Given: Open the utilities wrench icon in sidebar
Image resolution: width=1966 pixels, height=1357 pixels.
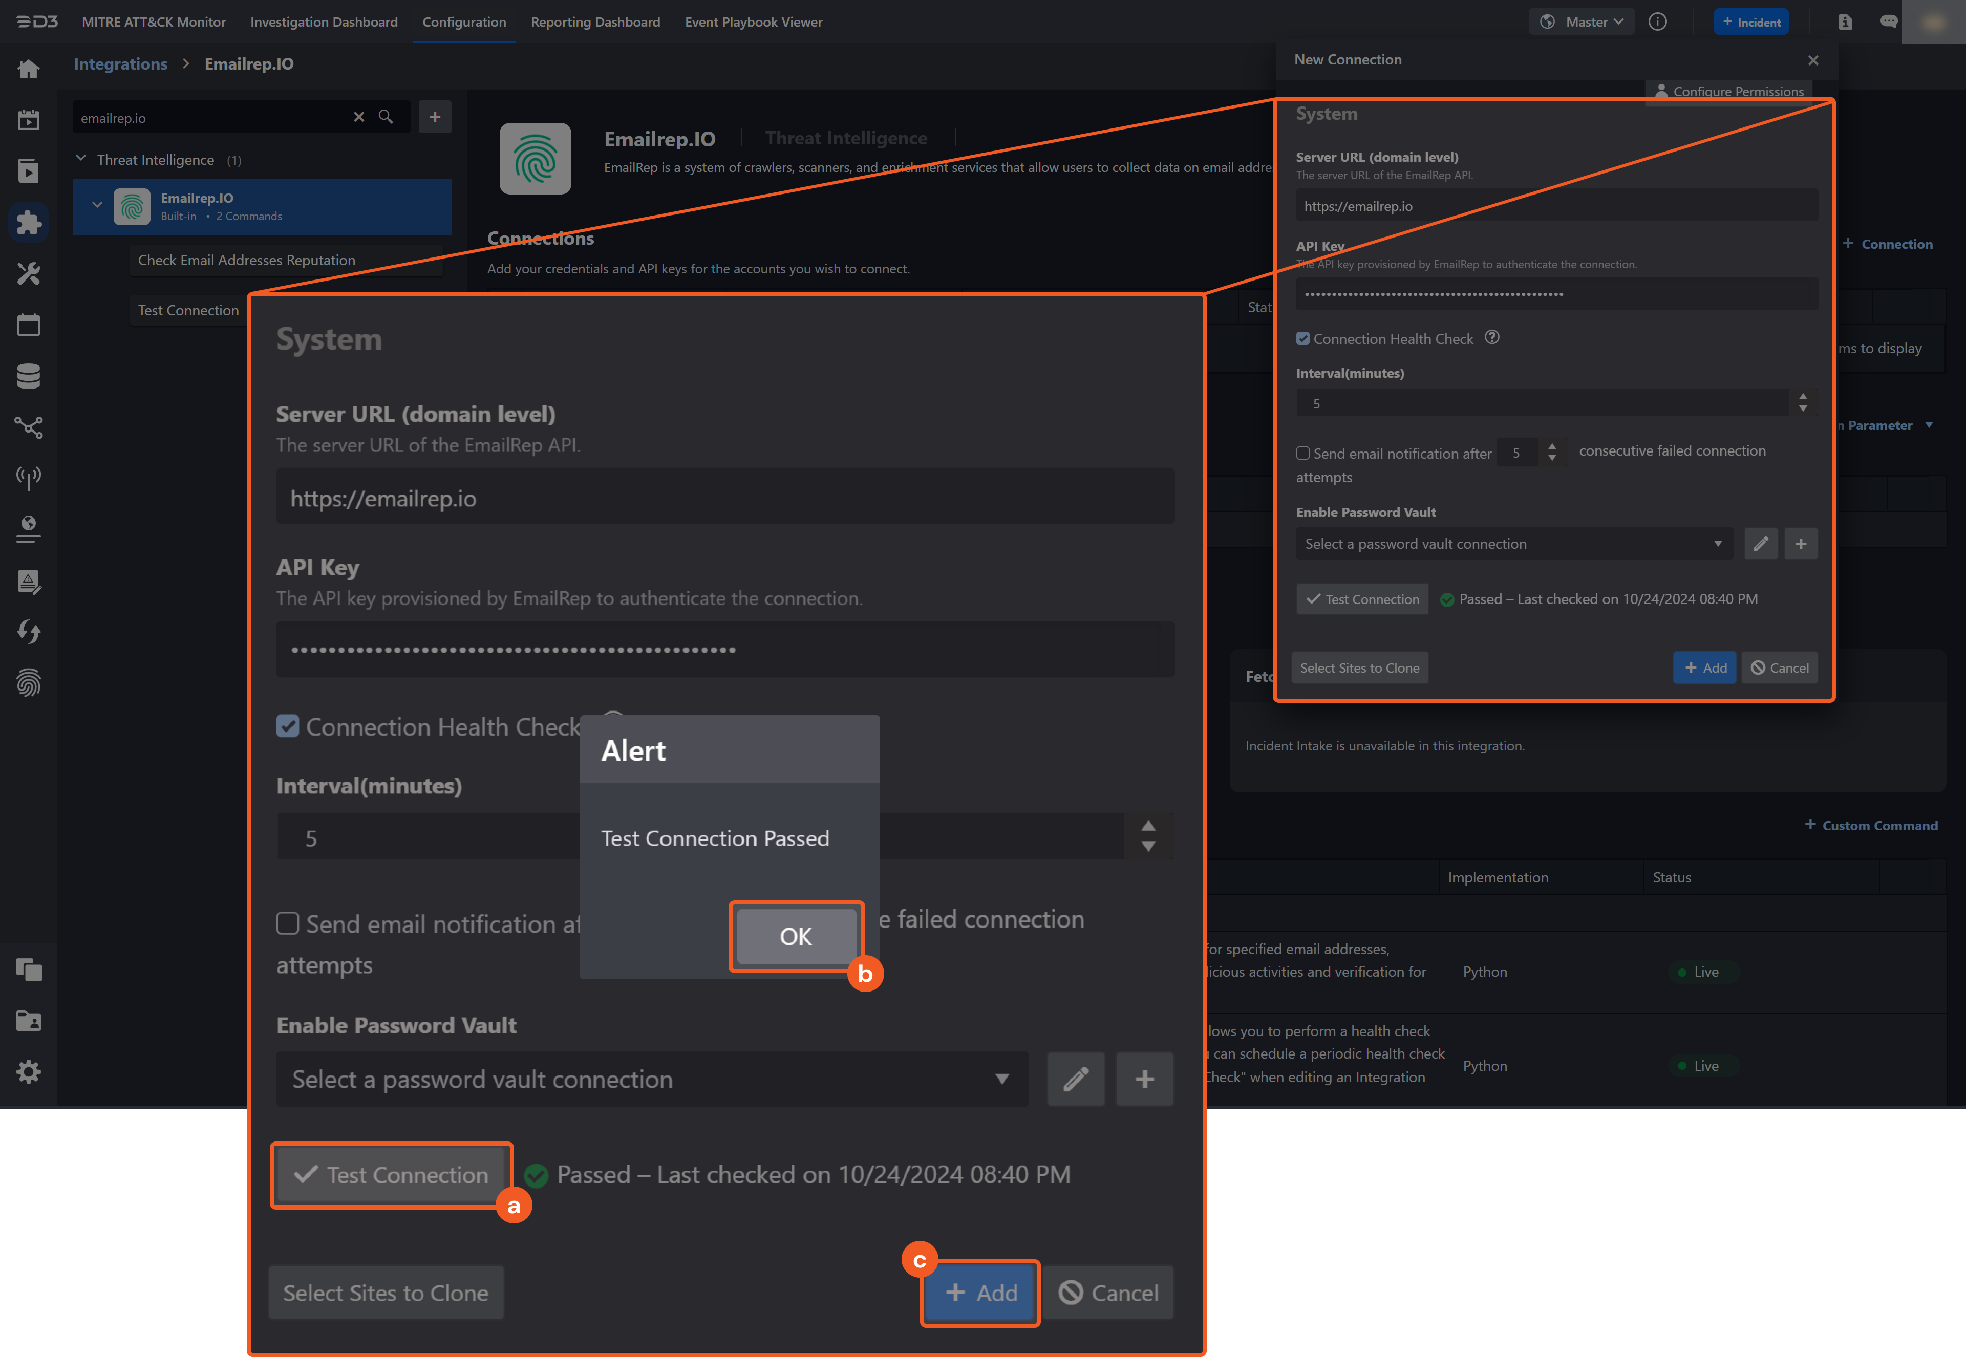Looking at the screenshot, I should click(x=29, y=274).
